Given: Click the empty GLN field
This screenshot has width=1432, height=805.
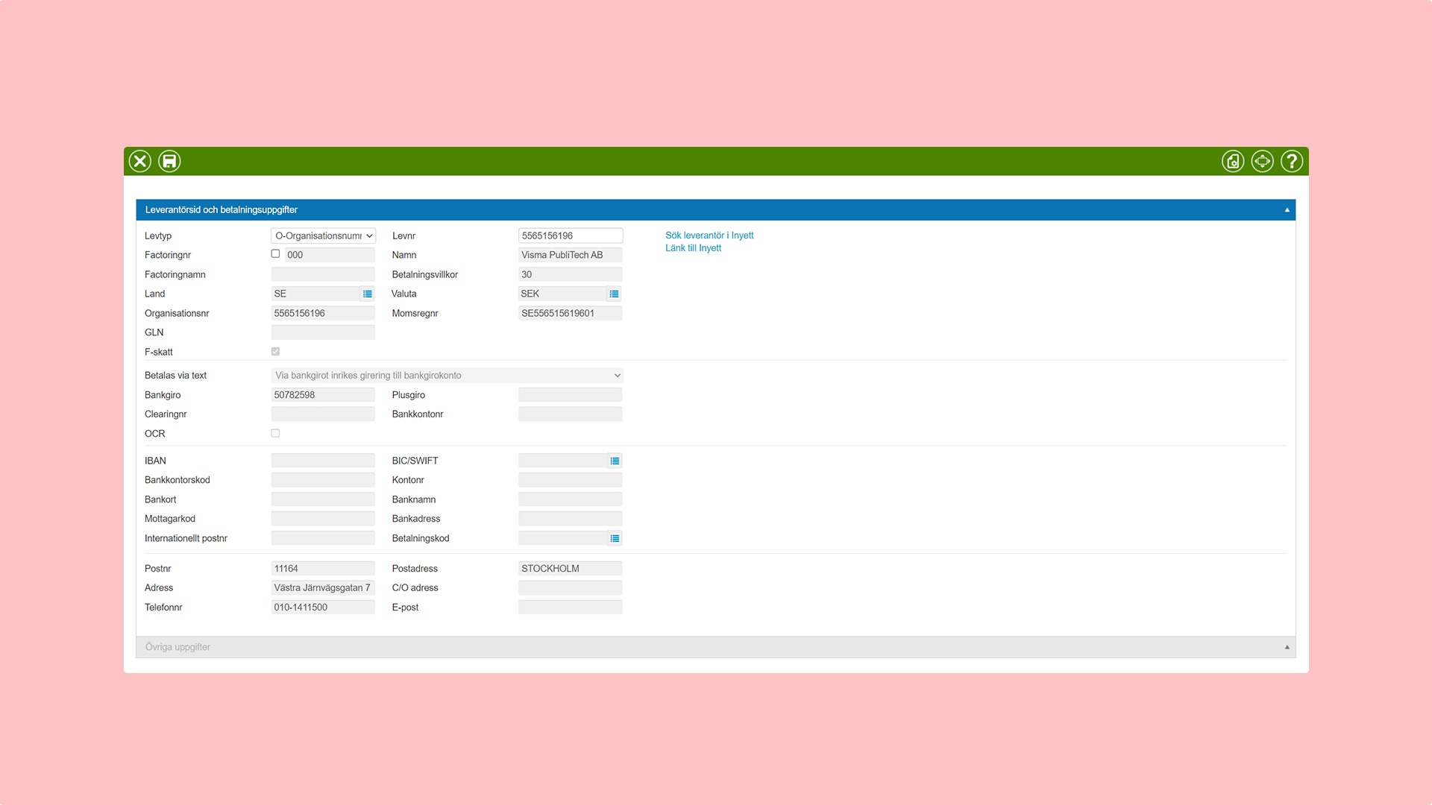Looking at the screenshot, I should point(323,332).
